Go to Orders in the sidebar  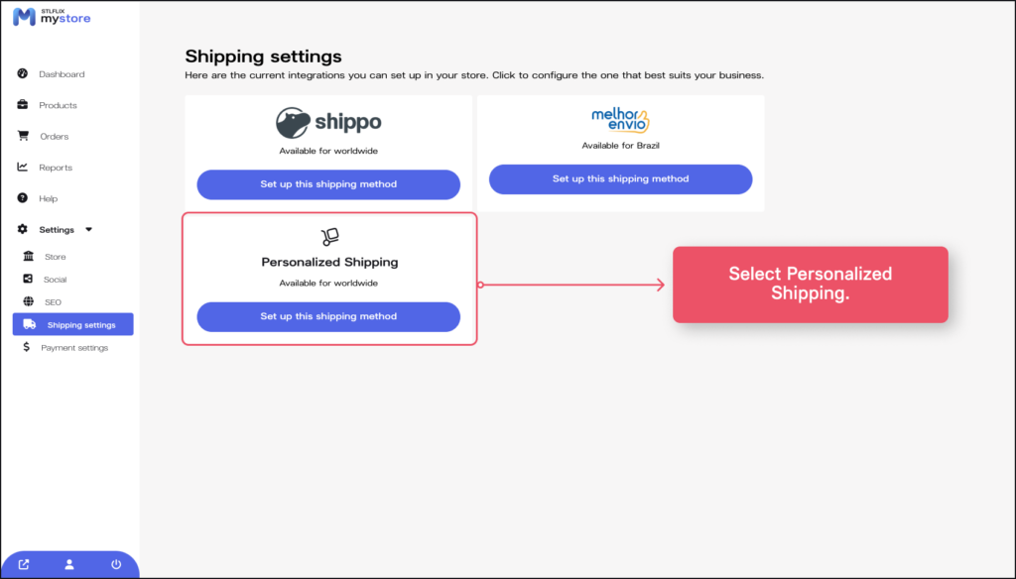[54, 137]
